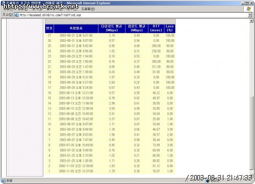255x184 pixels.
Task: Click download value 0.10 in row 23
Action: pyautogui.click(x=112, y=56)
